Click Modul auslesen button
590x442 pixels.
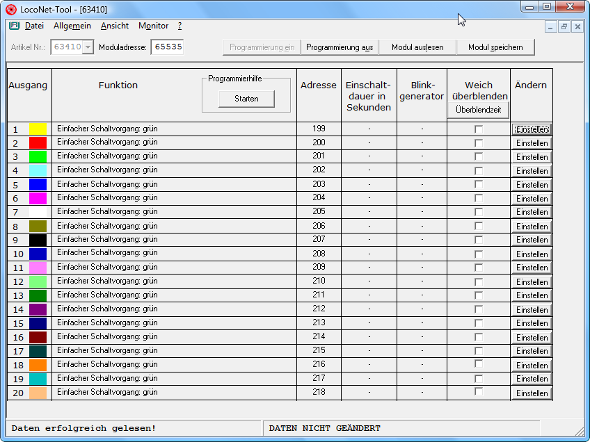point(417,47)
